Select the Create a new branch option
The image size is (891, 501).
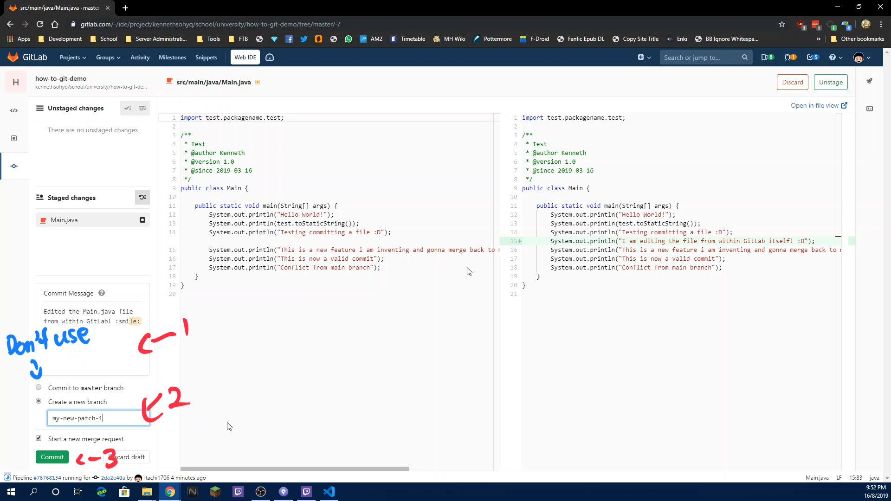click(x=39, y=401)
